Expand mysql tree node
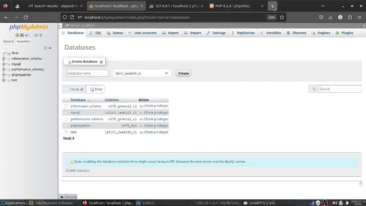The height and width of the screenshot is (206, 366). point(3,64)
